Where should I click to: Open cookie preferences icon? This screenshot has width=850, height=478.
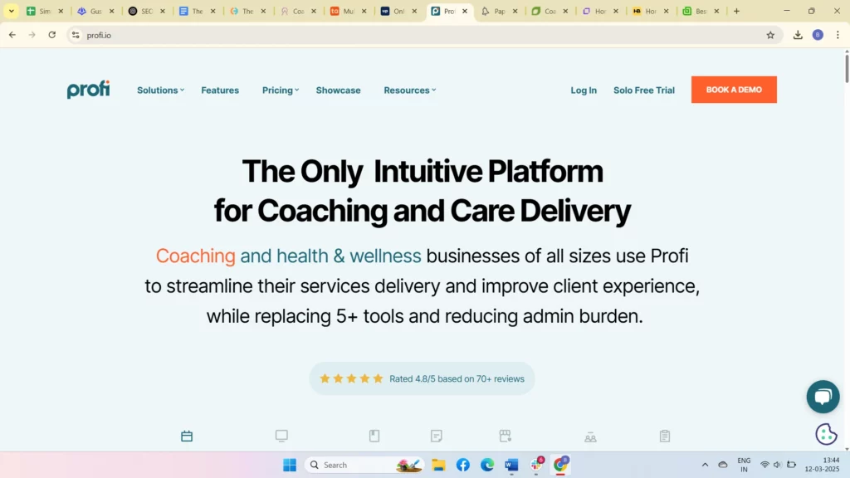826,434
